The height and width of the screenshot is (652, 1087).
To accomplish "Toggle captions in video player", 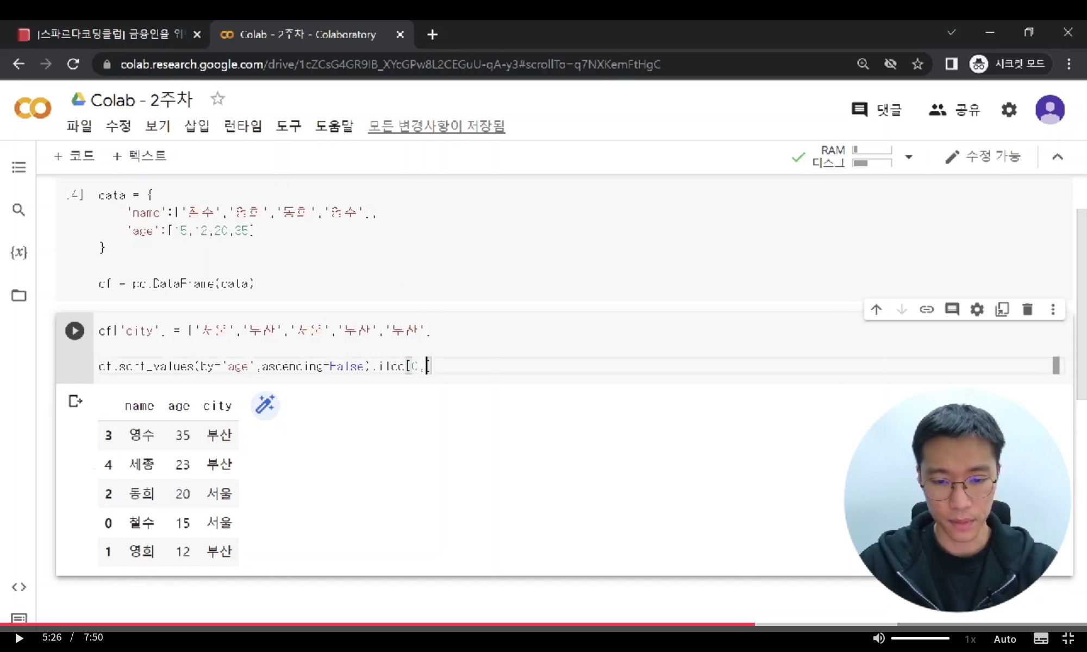I will point(1041,638).
